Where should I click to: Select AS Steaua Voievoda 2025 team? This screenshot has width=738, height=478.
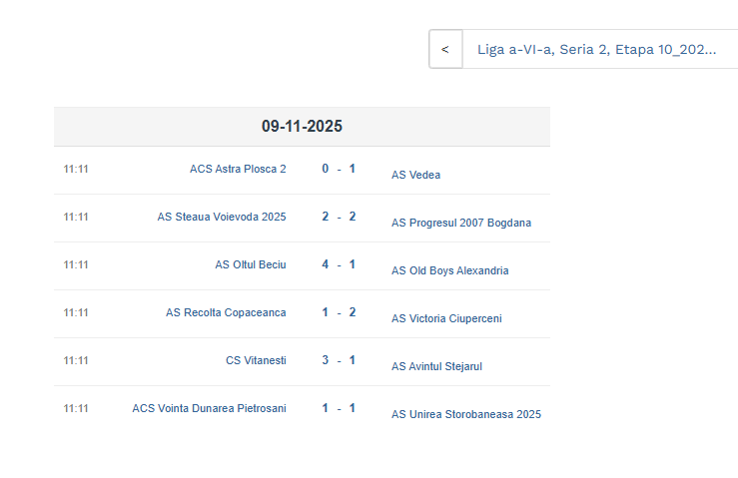coord(222,217)
